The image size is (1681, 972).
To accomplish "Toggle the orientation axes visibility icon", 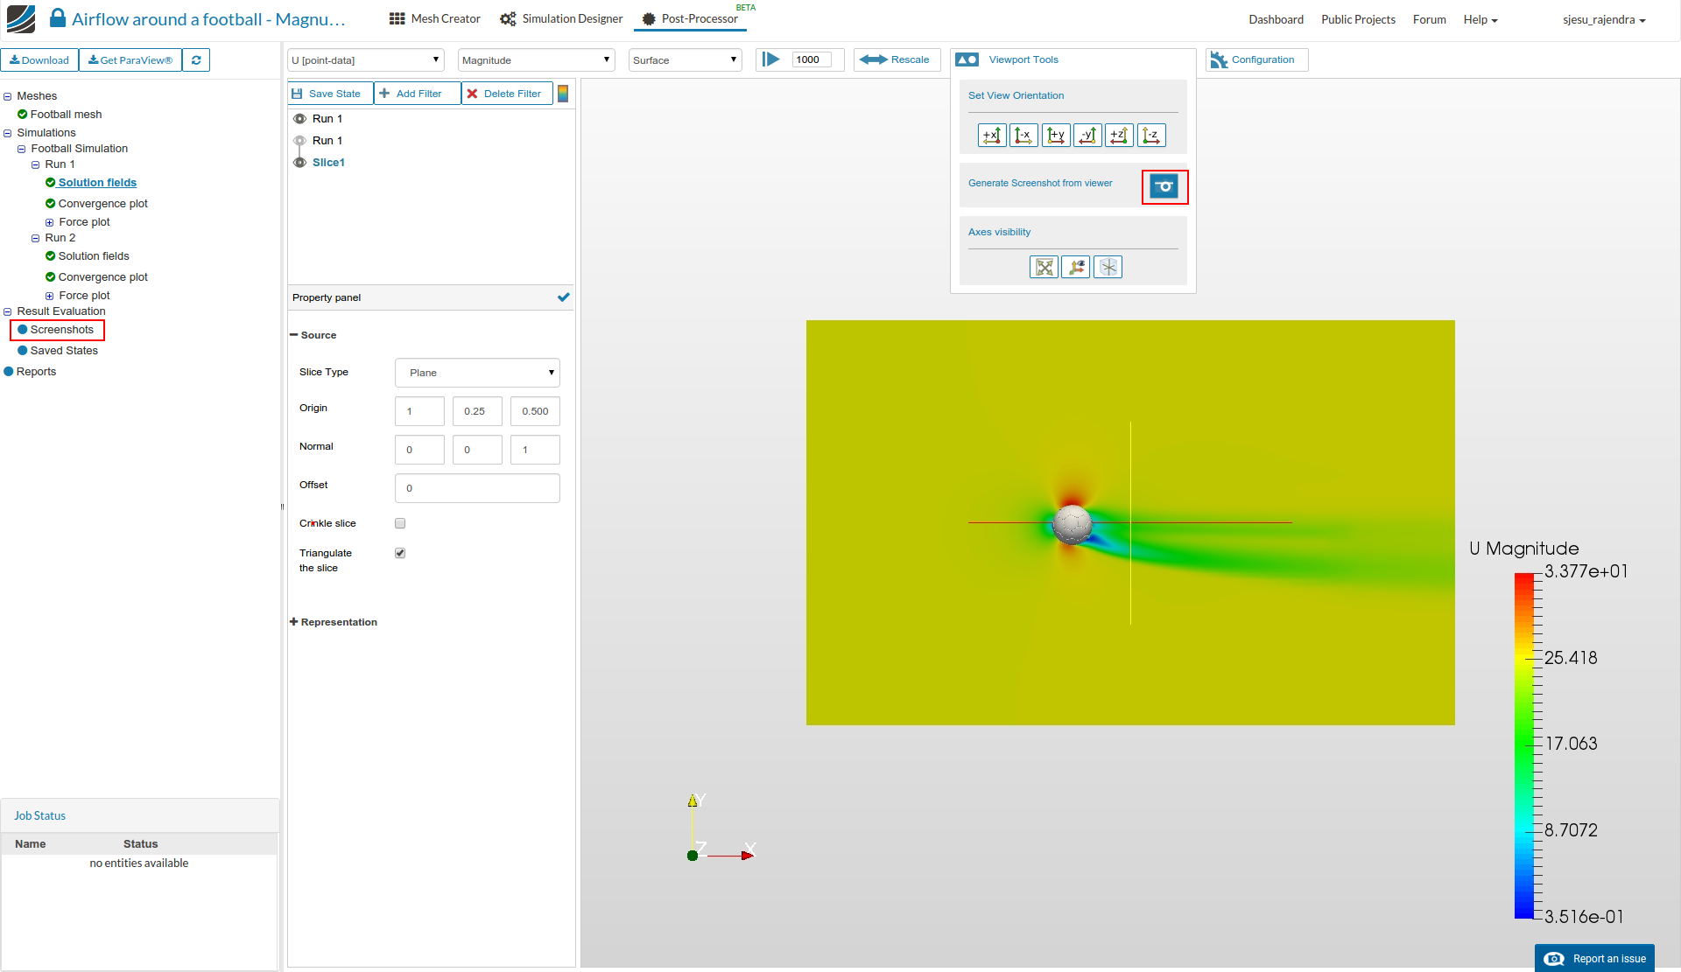I will (1076, 268).
